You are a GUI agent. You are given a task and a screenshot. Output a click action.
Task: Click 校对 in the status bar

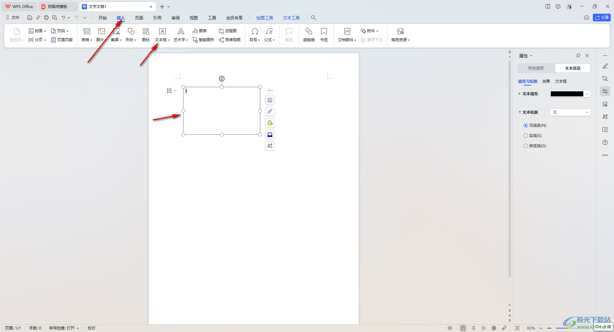tap(91, 328)
